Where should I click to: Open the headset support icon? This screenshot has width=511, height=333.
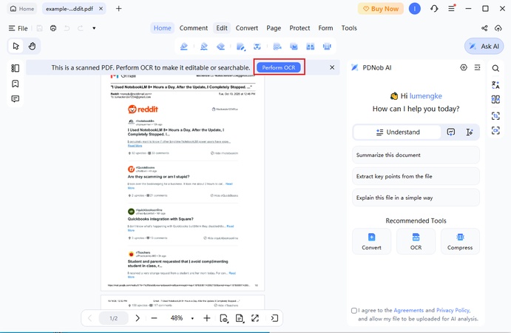434,8
